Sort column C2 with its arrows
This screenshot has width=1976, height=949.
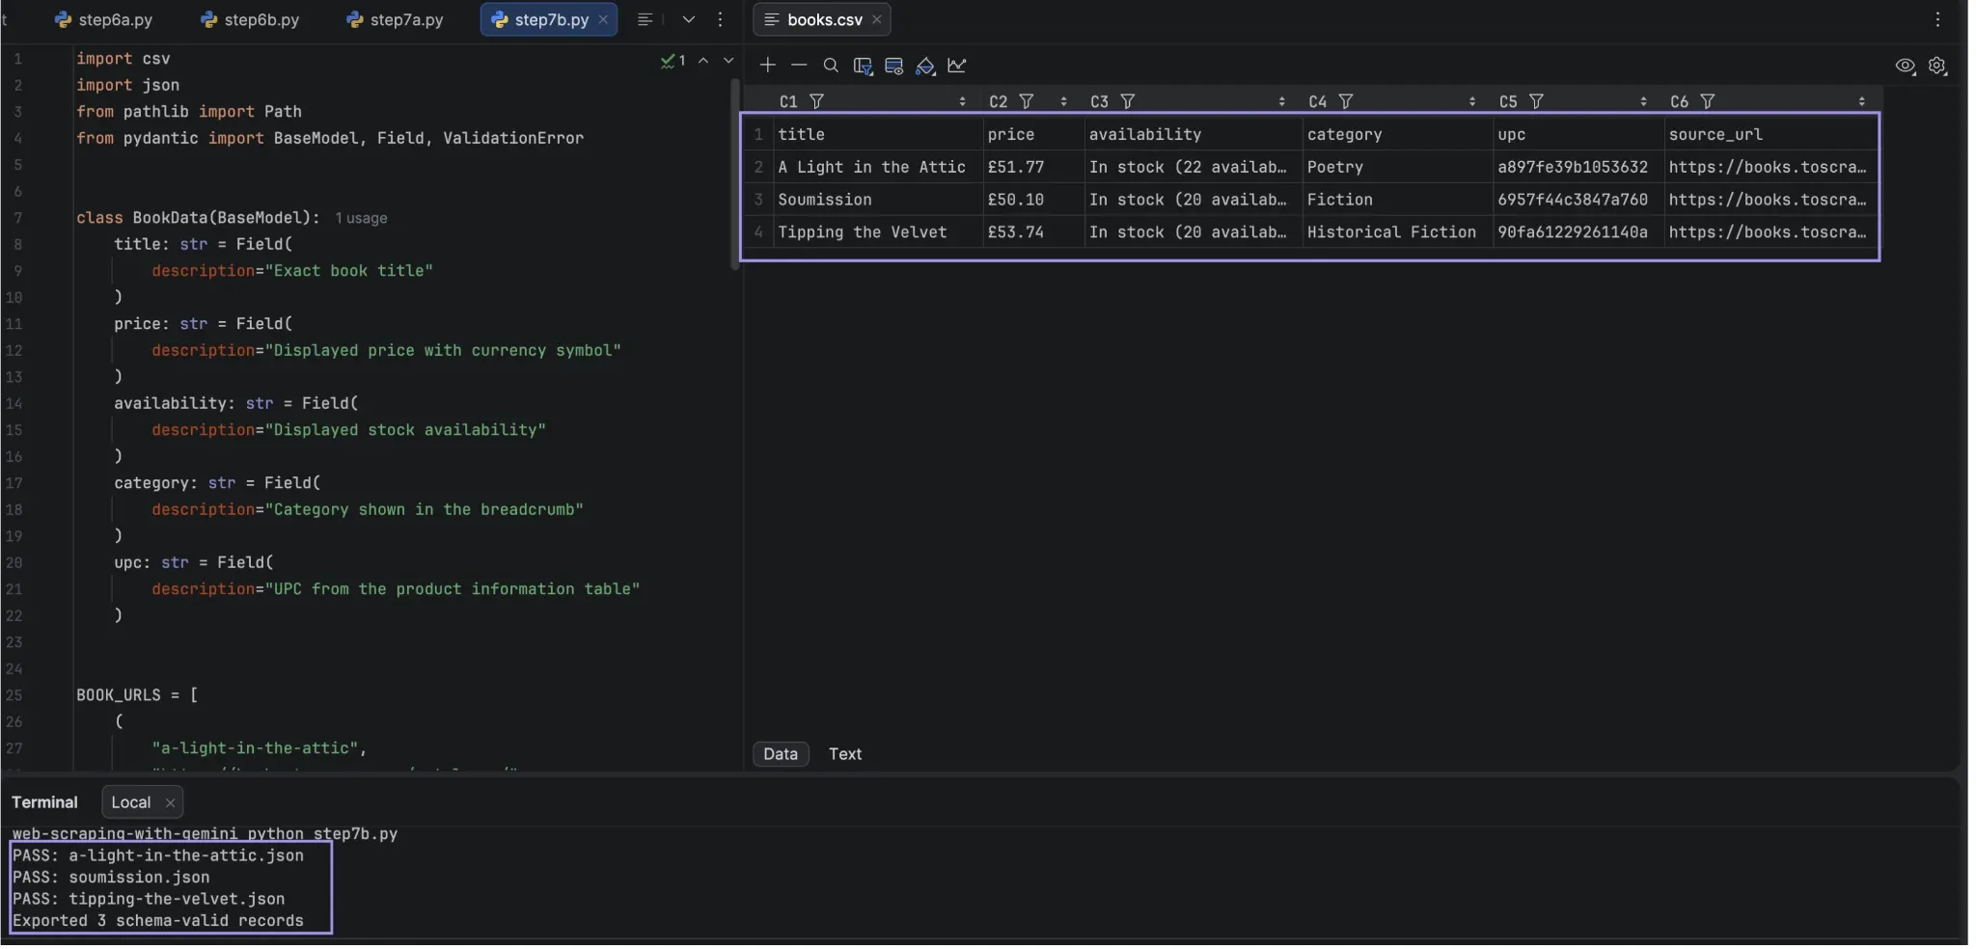tap(1063, 101)
